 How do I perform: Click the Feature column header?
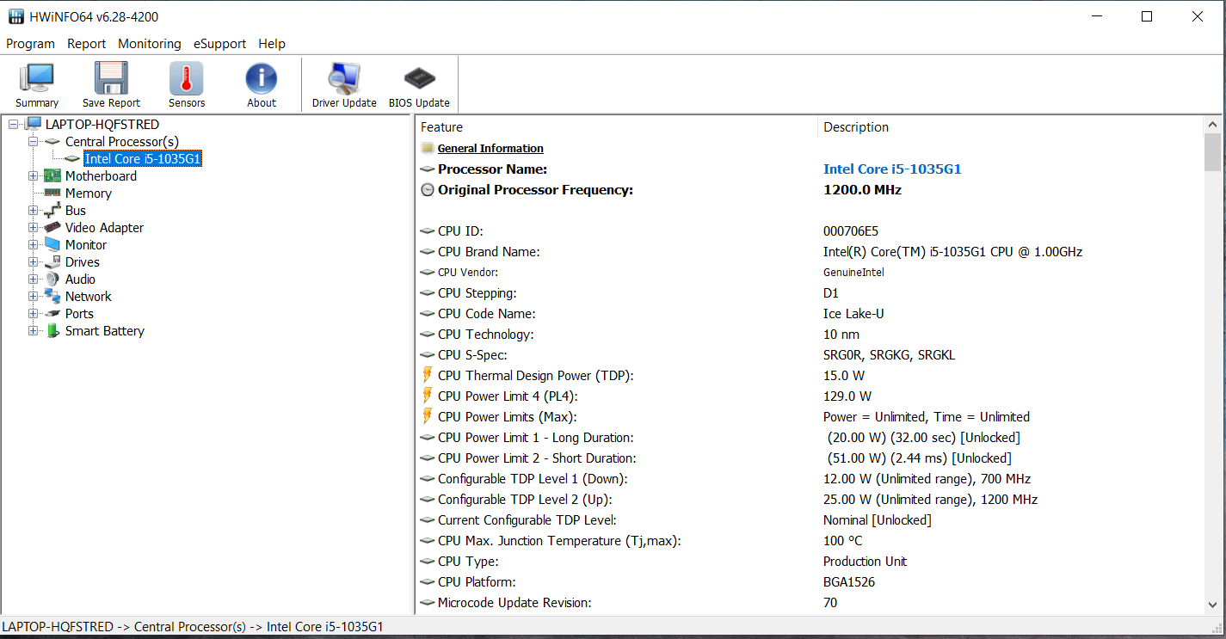442,127
